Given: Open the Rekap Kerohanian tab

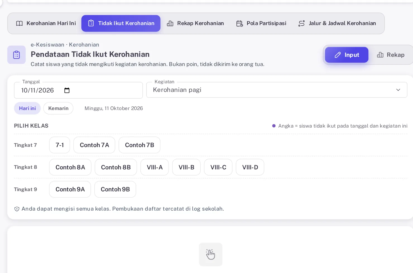Looking at the screenshot, I should tap(195, 23).
